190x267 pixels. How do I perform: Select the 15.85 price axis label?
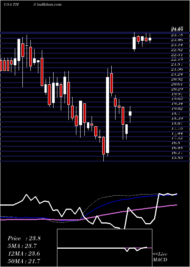point(177,158)
